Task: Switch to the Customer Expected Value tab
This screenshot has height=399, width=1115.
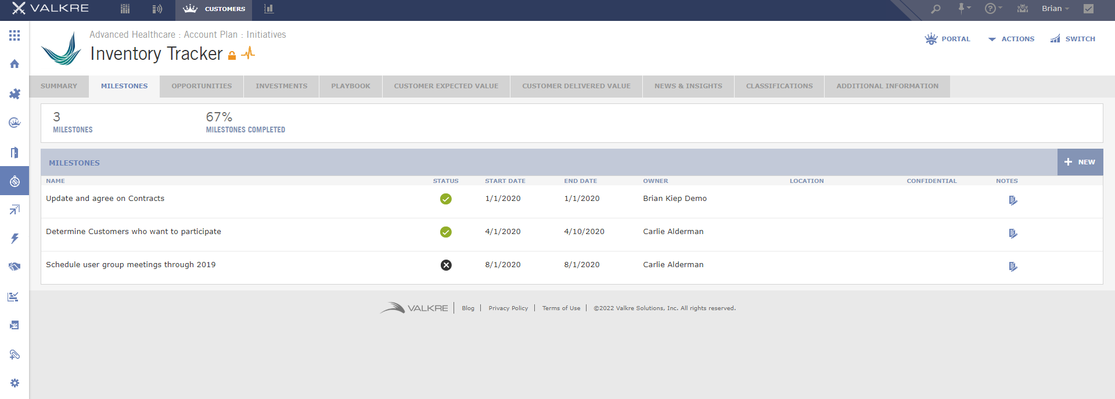Action: [446, 86]
